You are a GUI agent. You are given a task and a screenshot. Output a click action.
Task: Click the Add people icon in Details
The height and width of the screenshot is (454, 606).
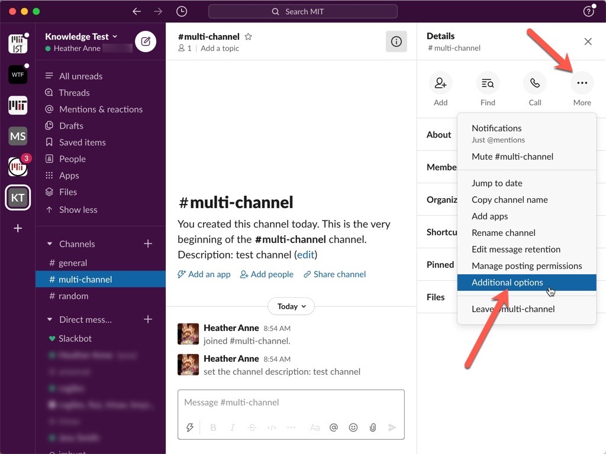[x=440, y=83]
